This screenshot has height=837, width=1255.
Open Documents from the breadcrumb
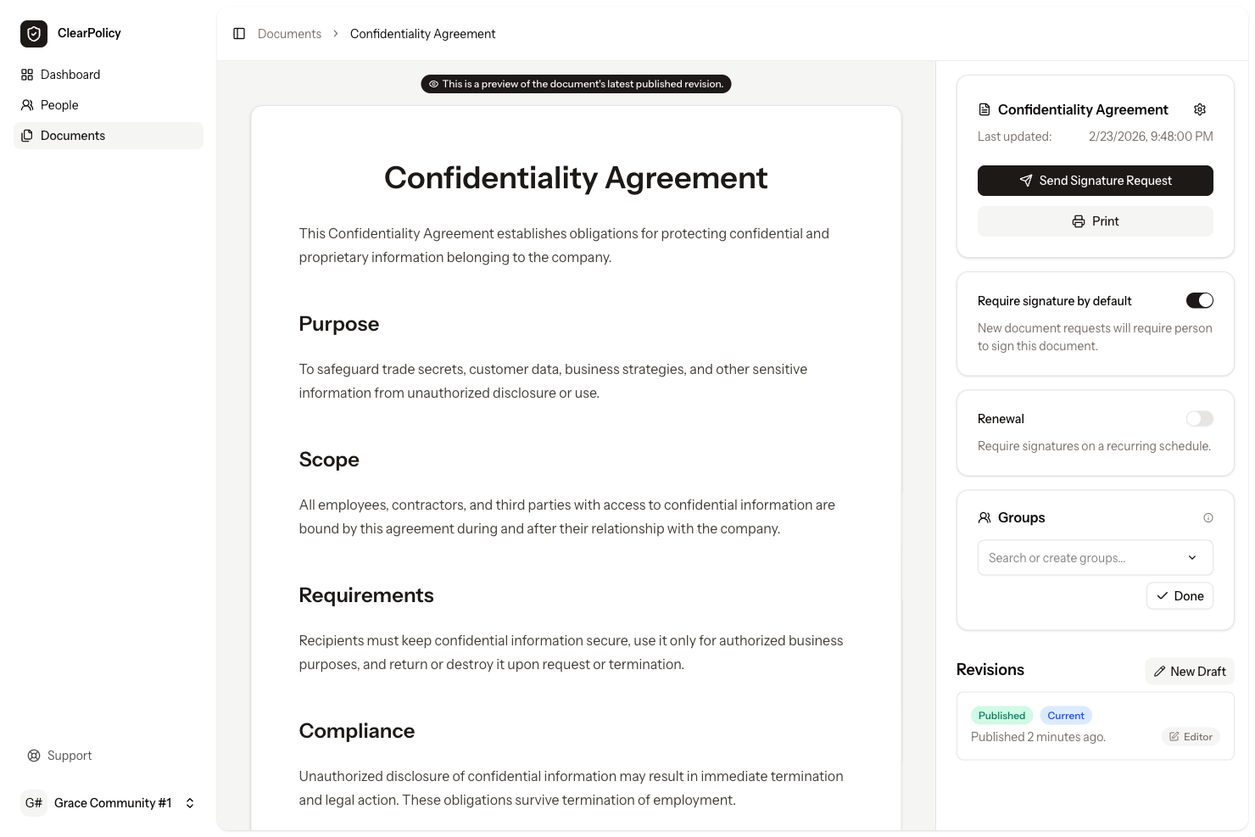(x=289, y=33)
